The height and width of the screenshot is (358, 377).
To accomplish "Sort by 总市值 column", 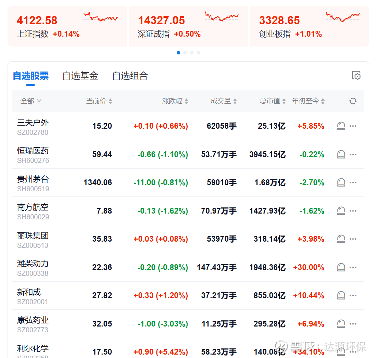I will (273, 101).
